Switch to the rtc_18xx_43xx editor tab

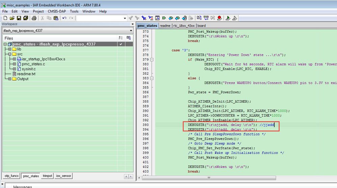(184, 26)
